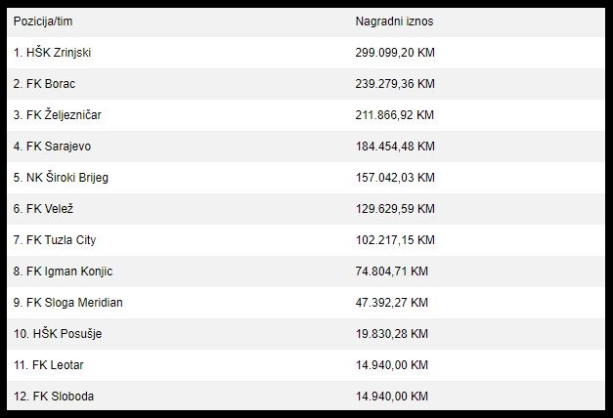Select the '2. FK Borac' team cell
The image size is (613, 418).
[x=44, y=84]
